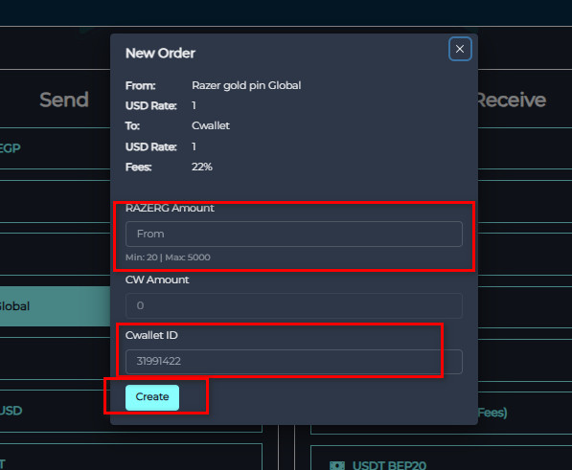Viewport: 572px width, 470px height.
Task: Click the Create button
Action: [152, 397]
